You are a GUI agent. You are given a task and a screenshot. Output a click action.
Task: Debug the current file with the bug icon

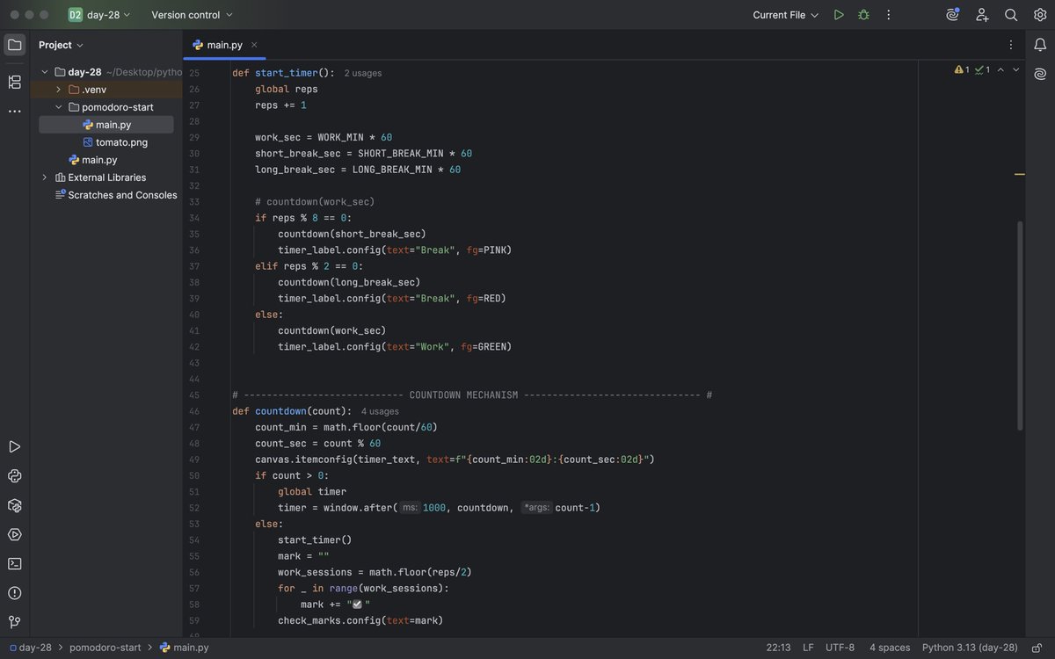863,15
